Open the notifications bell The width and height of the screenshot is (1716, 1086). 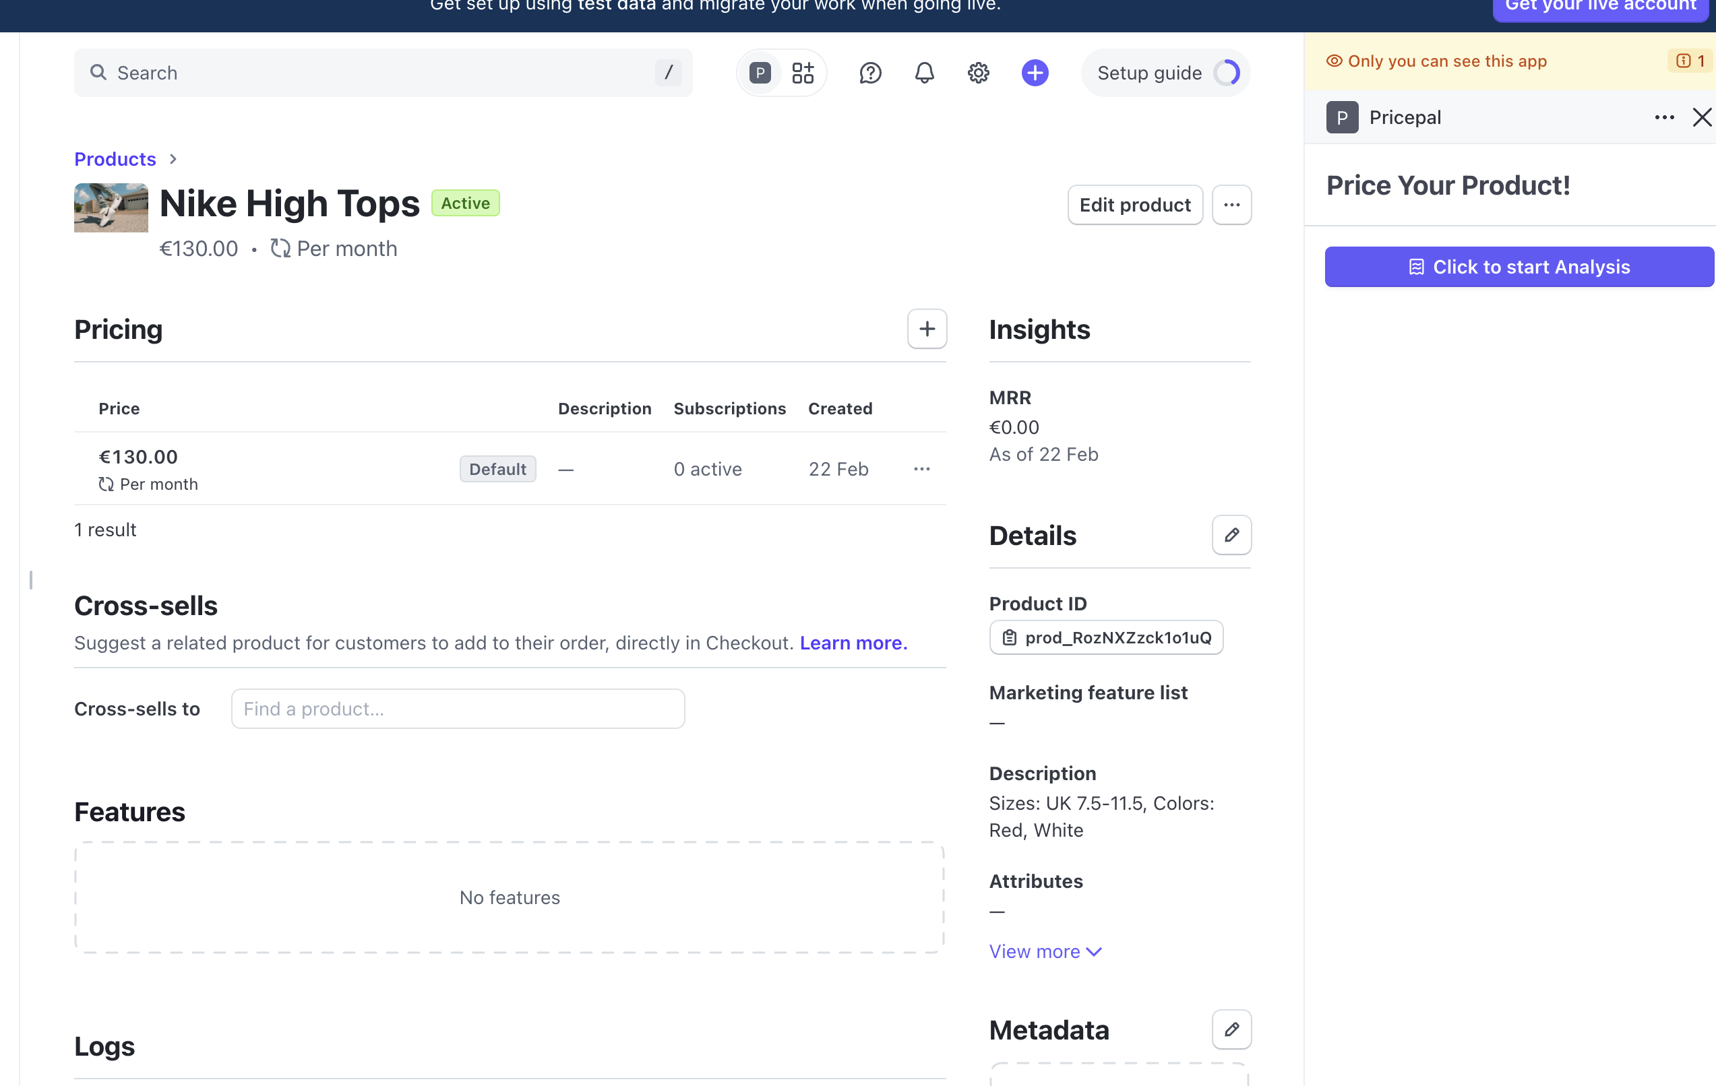pyautogui.click(x=924, y=73)
